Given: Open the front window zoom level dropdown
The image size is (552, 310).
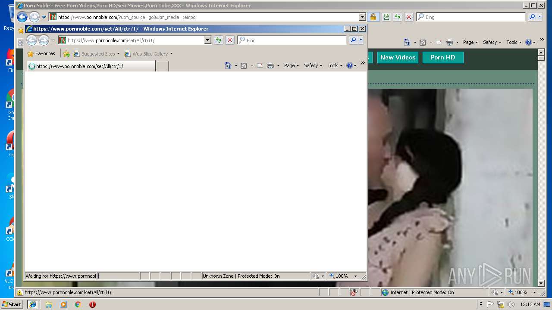Looking at the screenshot, I should (x=356, y=276).
